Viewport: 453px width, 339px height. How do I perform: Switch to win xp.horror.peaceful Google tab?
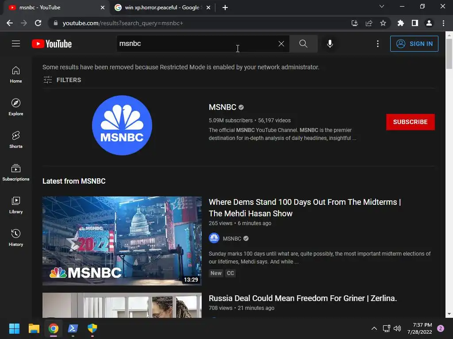(x=162, y=8)
